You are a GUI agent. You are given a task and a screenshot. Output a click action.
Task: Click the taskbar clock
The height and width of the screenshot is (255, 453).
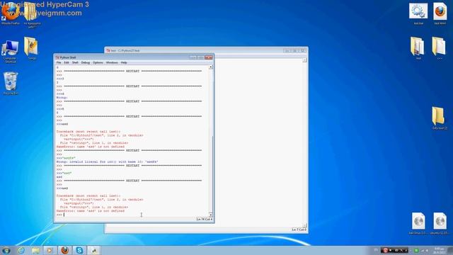point(439,250)
